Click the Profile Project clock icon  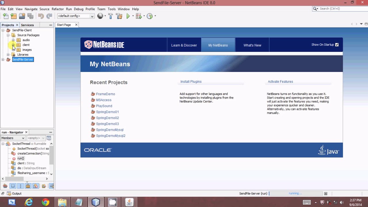point(149,16)
